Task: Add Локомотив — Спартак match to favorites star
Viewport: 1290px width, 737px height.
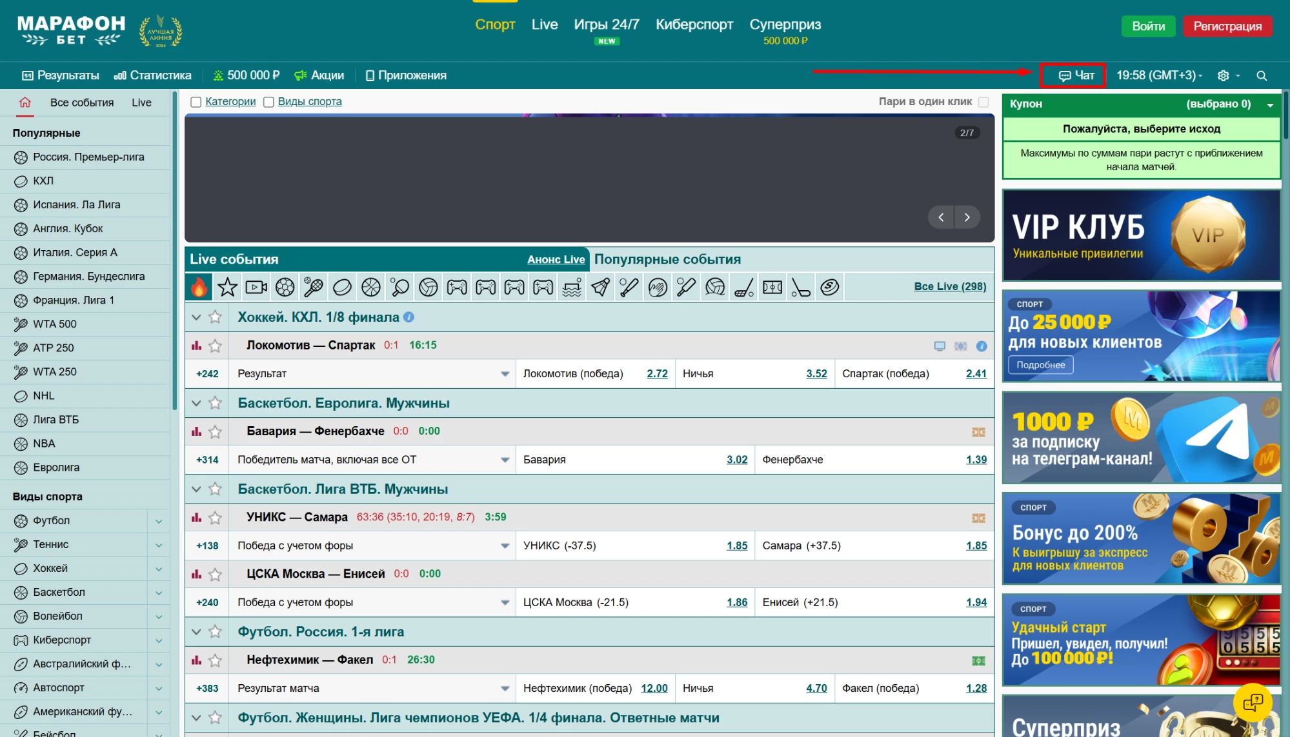Action: pyautogui.click(x=216, y=346)
